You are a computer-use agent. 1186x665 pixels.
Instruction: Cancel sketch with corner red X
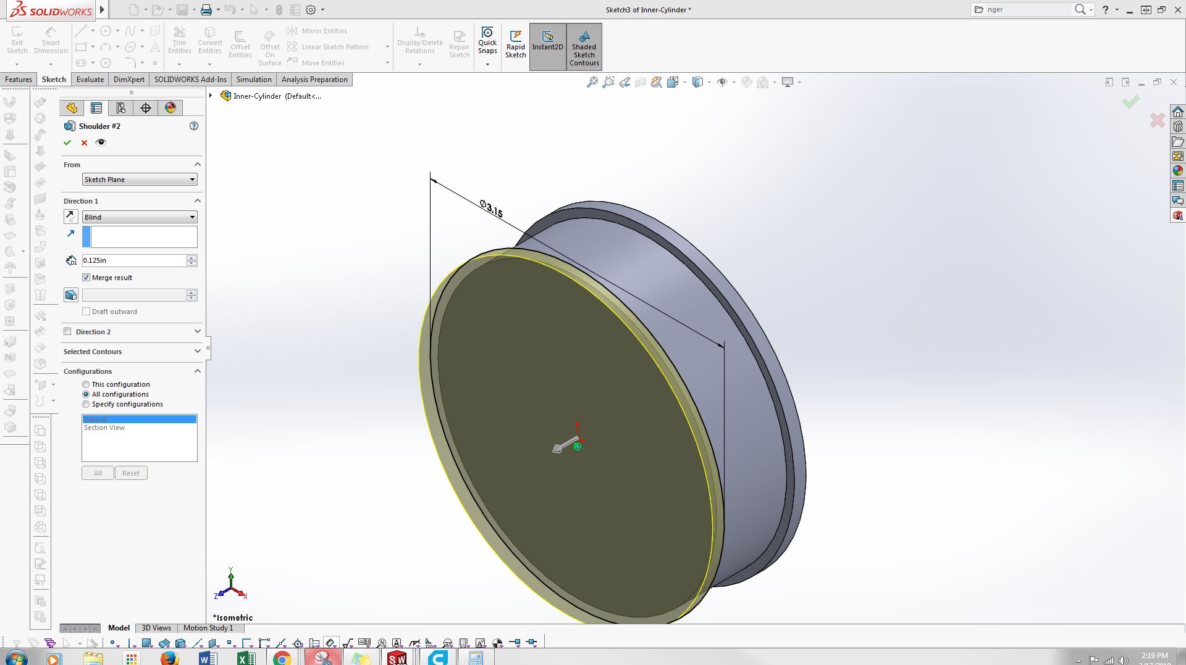[1158, 120]
